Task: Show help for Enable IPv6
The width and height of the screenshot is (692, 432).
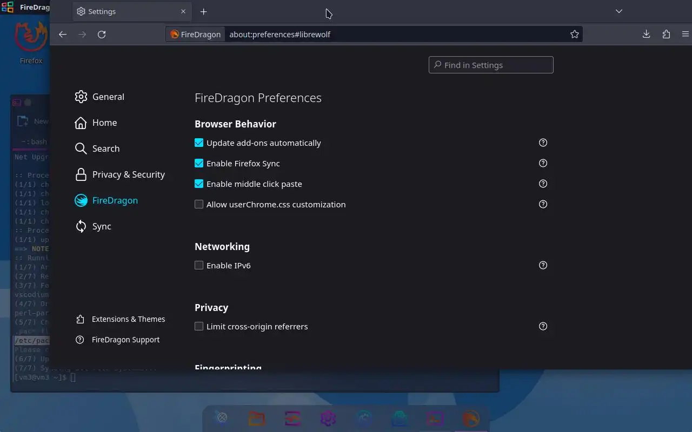Action: tap(543, 265)
